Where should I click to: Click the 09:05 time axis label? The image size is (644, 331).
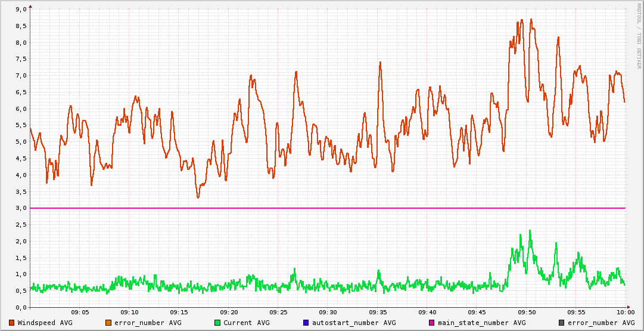pos(80,313)
